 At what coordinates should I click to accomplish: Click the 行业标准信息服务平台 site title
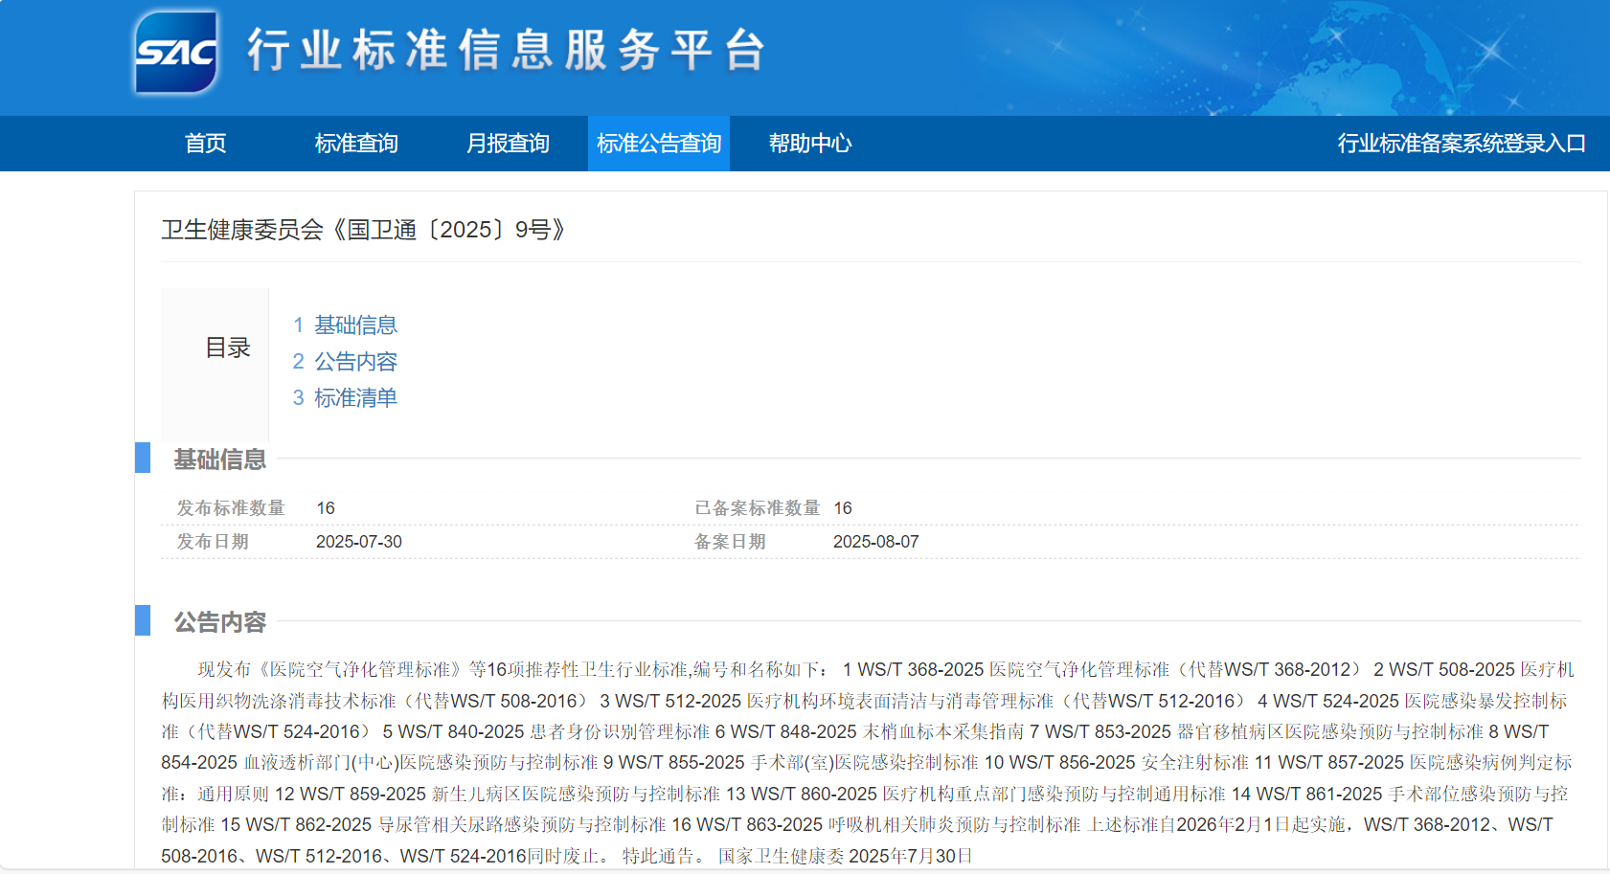[x=506, y=50]
